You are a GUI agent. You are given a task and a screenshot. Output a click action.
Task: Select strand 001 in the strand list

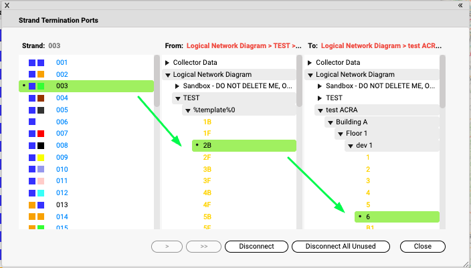coord(62,63)
